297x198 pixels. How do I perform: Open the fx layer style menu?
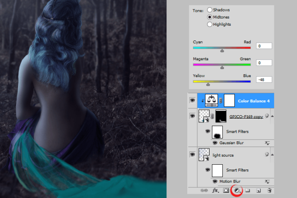(216, 190)
